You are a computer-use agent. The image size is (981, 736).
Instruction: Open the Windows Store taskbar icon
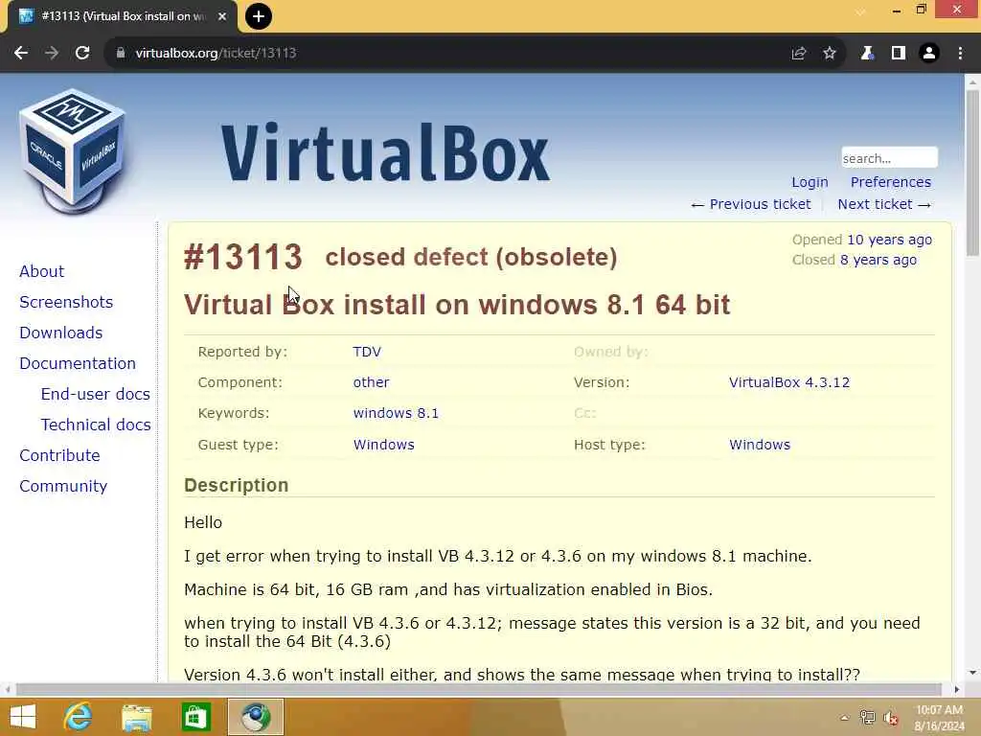point(195,717)
